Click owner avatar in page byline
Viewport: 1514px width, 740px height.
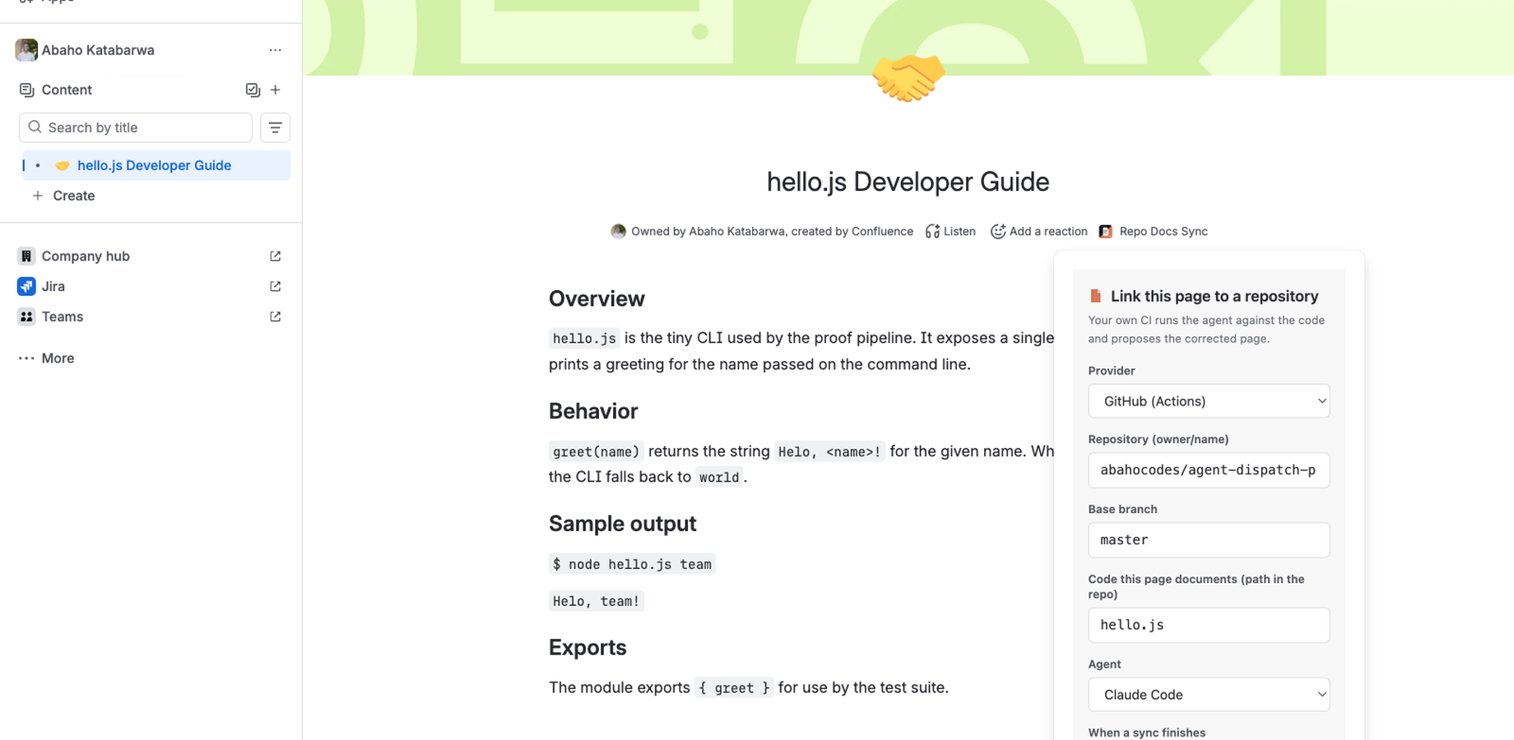point(618,231)
